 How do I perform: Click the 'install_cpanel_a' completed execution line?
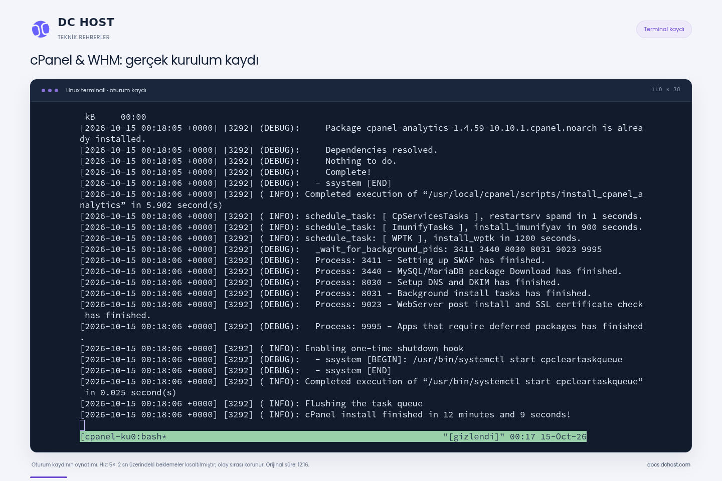pos(362,199)
